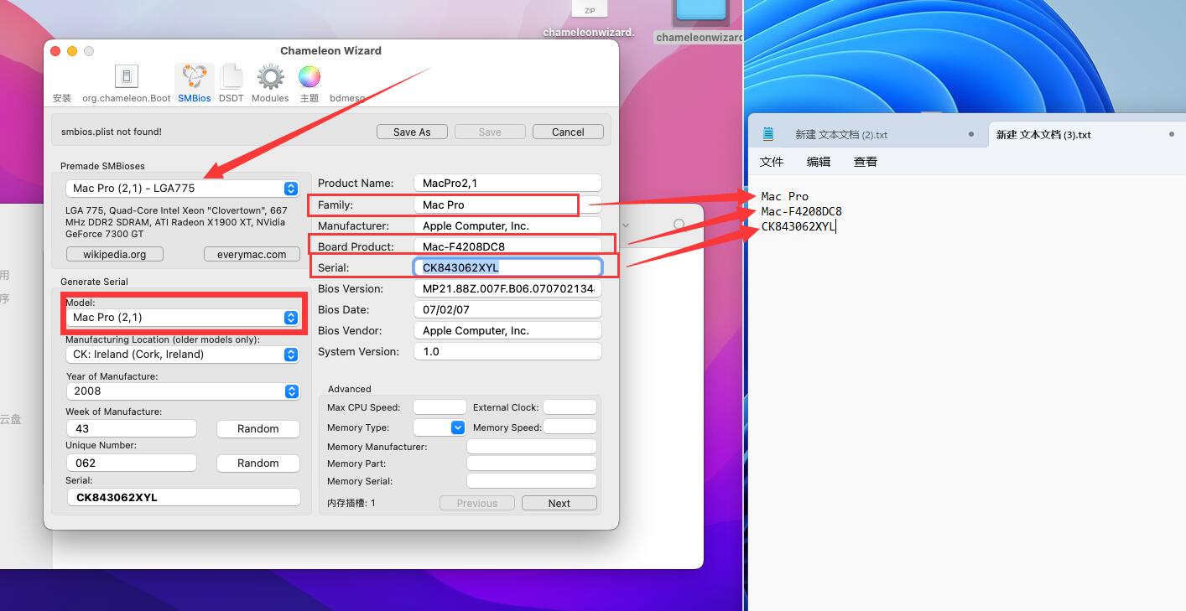Screen dimensions: 1186x611
Task: Open the 主题 theme color wheel icon
Action: (310, 78)
